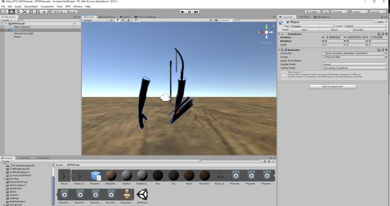Toggle Player active checkbox in Inspector
390x206 pixels.
pos(287,22)
